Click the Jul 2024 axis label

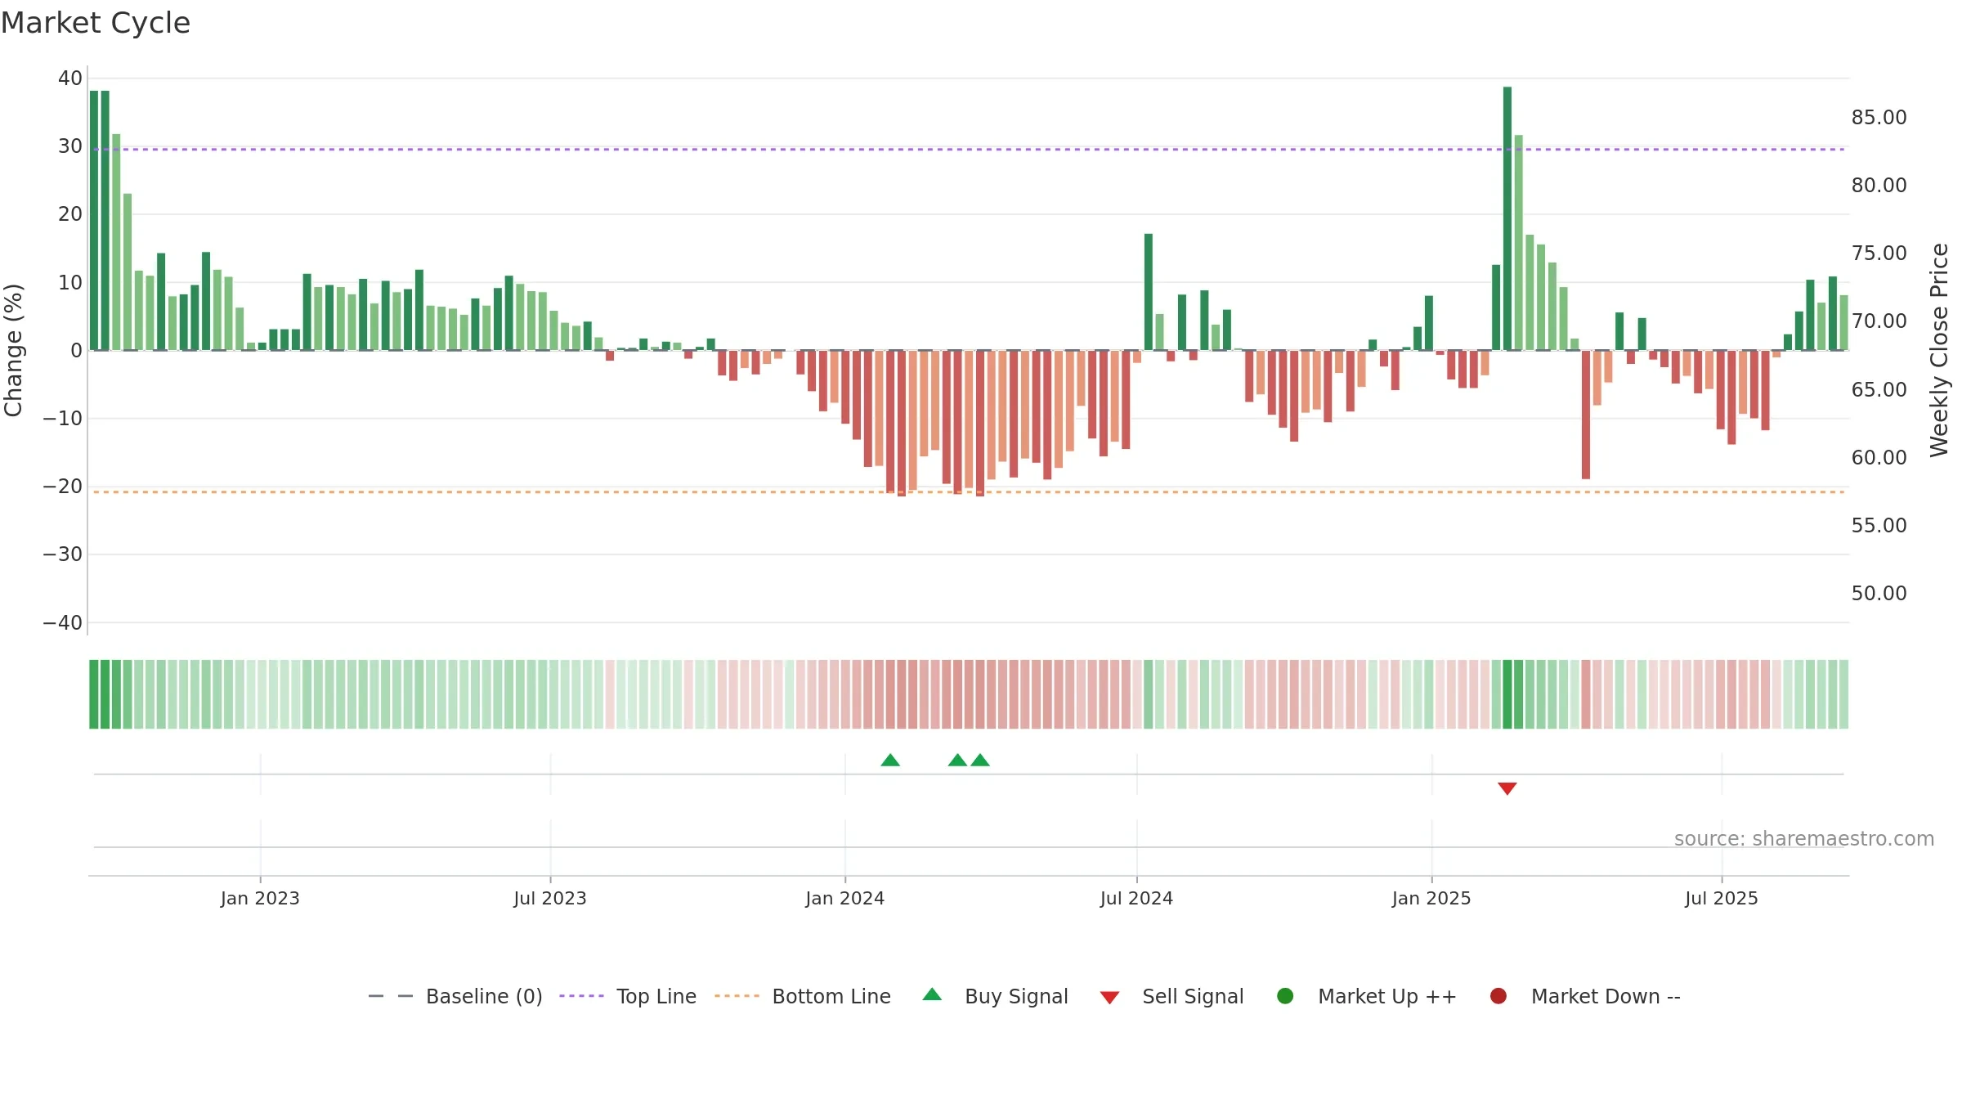coord(1136,899)
